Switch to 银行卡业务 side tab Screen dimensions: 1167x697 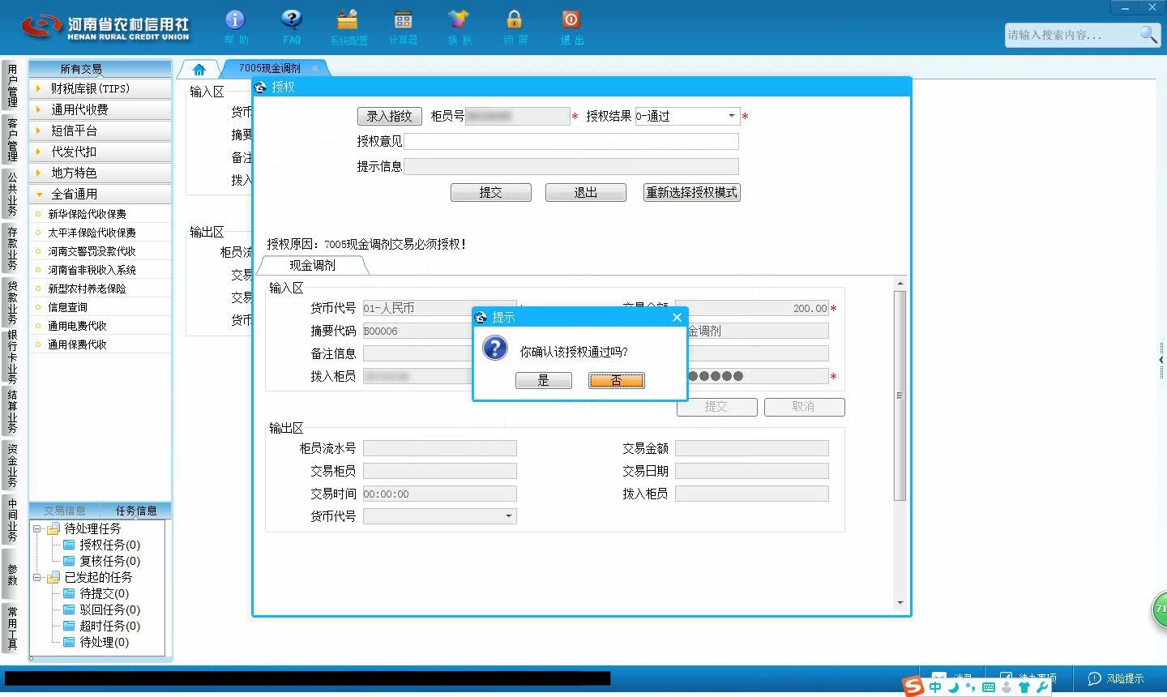tap(12, 357)
